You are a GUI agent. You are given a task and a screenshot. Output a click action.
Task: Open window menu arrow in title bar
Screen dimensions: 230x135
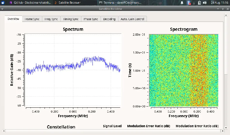coord(2,9)
